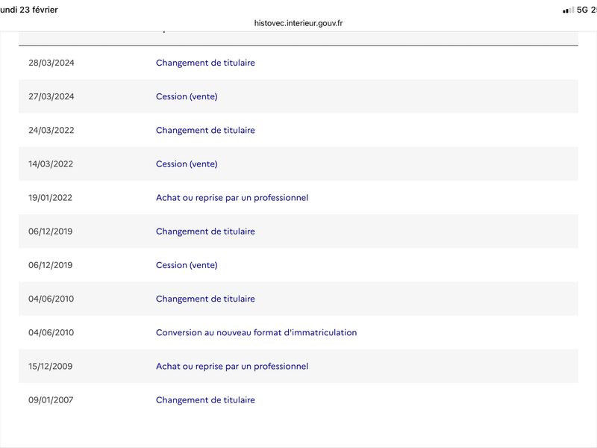The height and width of the screenshot is (448, 597).
Task: Tap the 15/12/2009 date cell
Action: [x=51, y=366]
